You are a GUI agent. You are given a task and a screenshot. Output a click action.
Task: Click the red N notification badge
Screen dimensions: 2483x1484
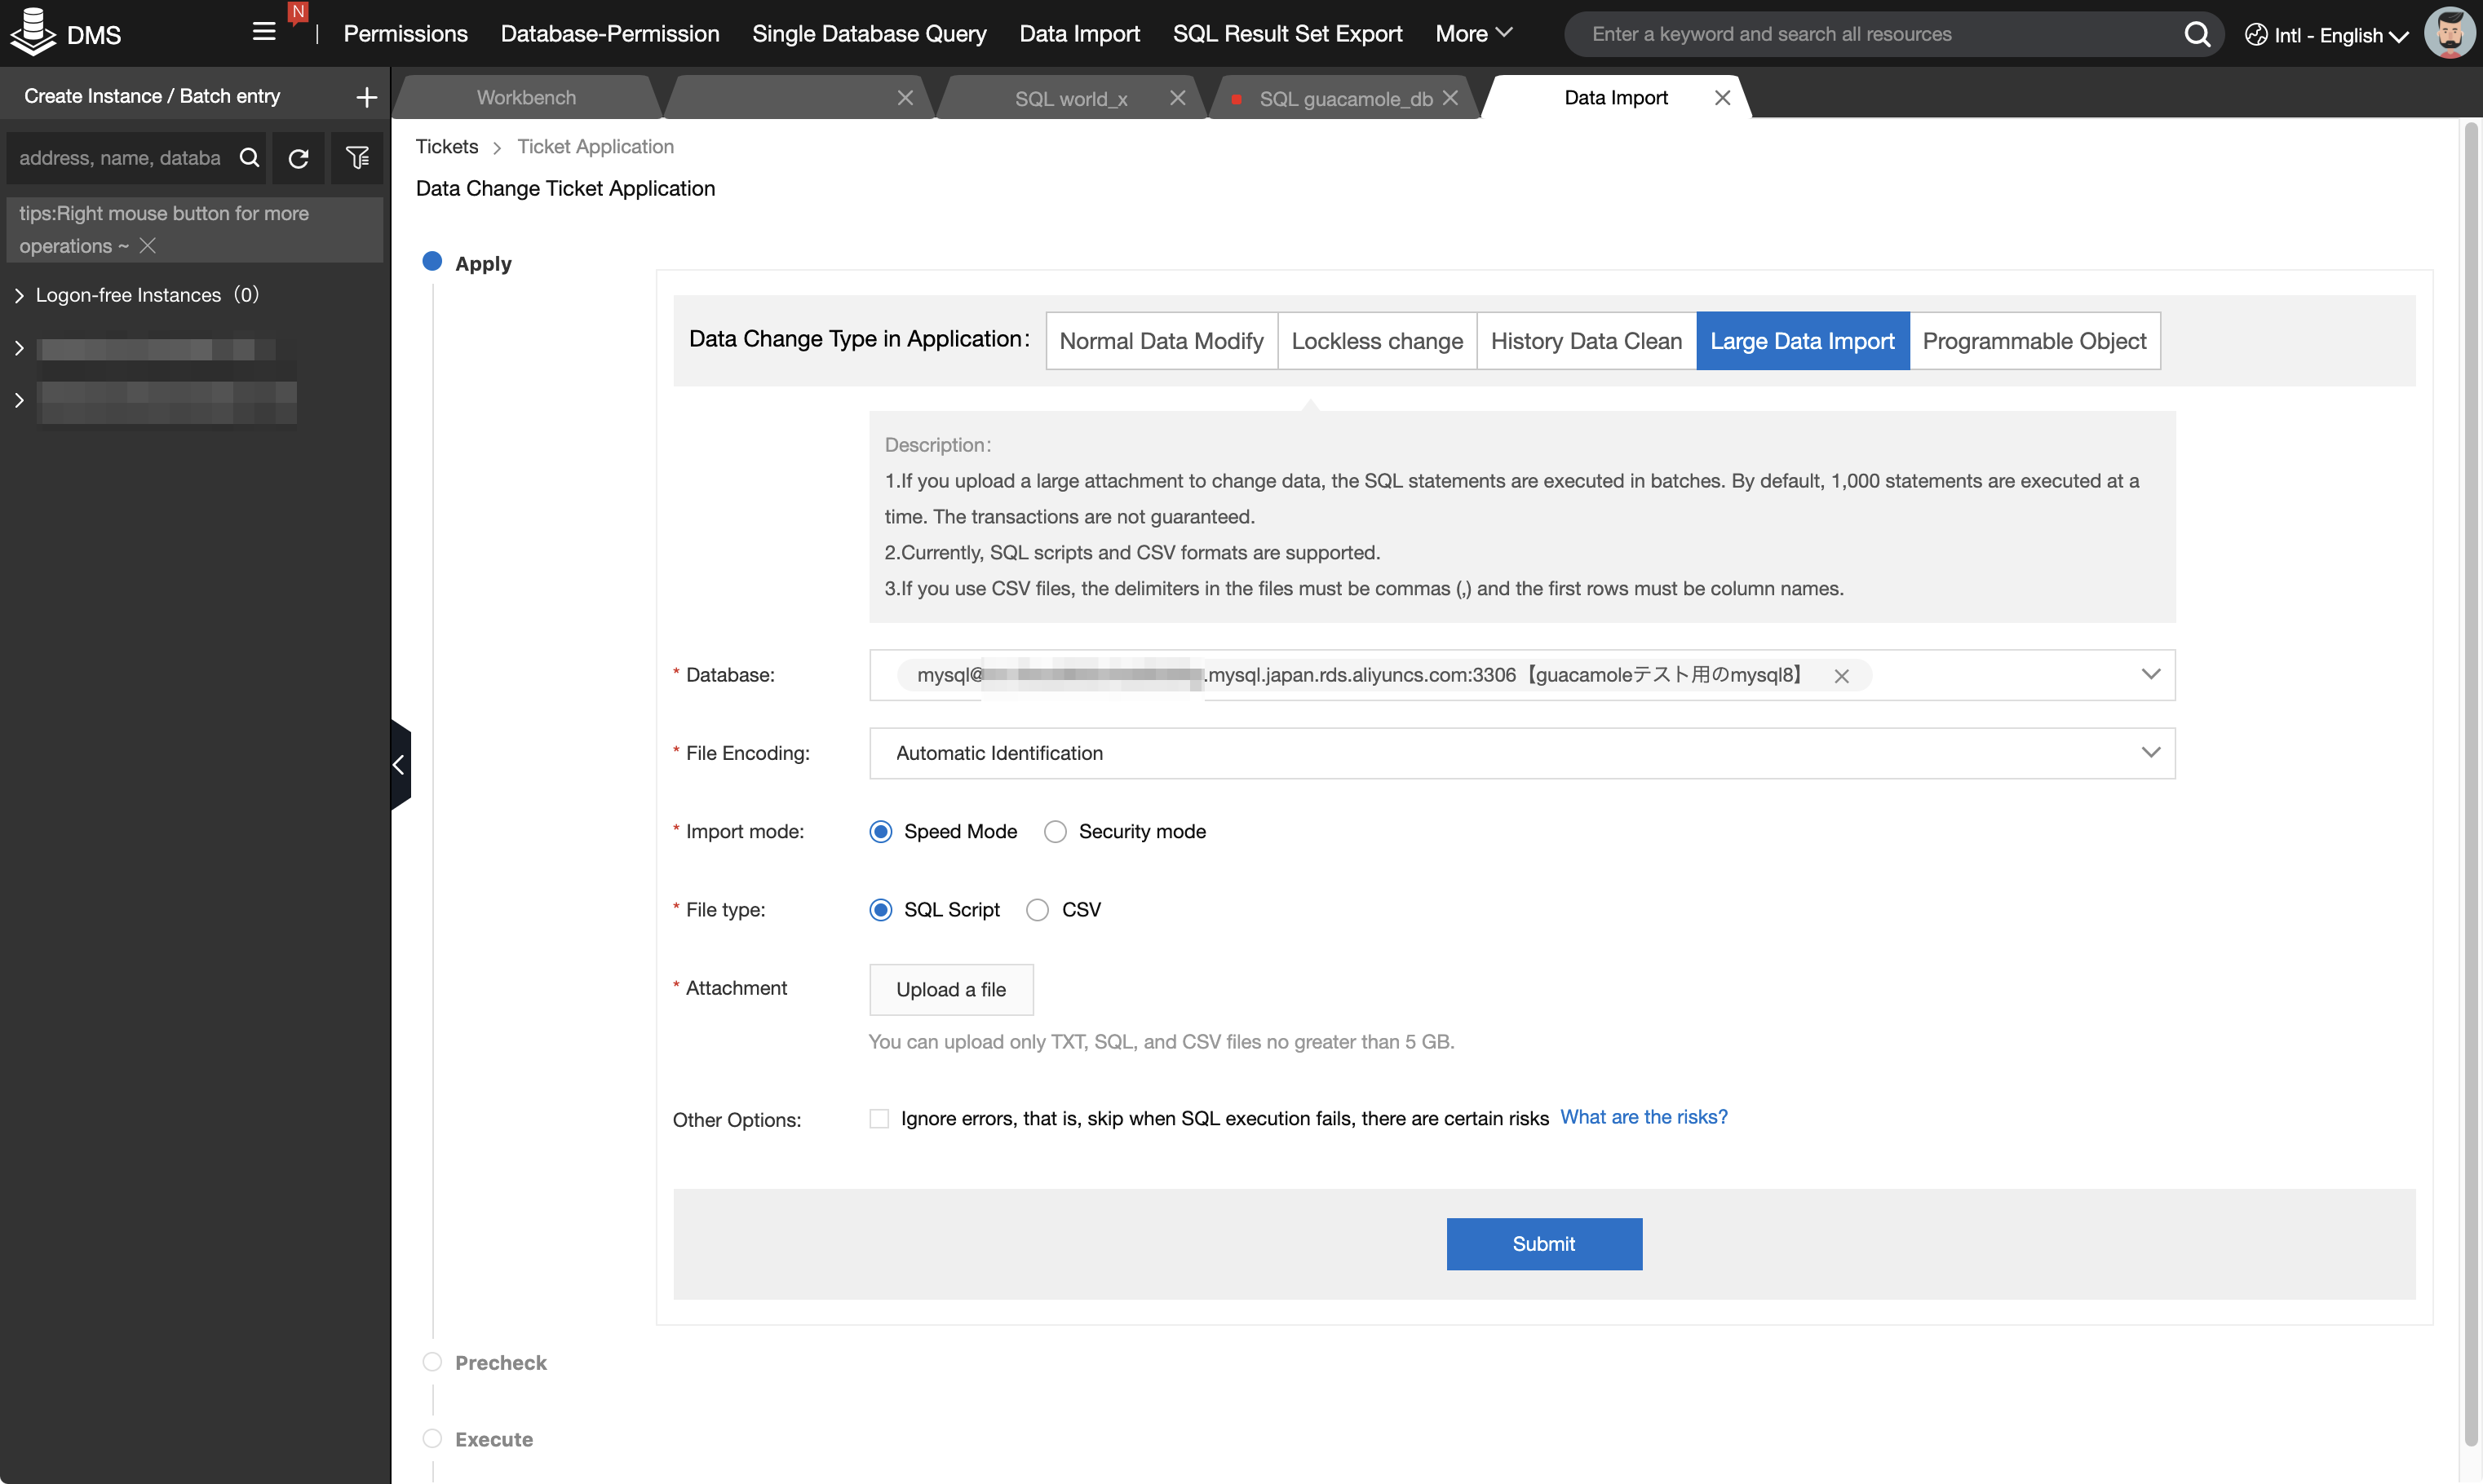(x=298, y=12)
